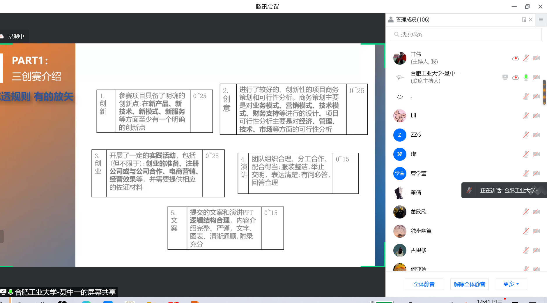Click camera-off icon beside 董欣欣
The image size is (547, 303).
536,212
